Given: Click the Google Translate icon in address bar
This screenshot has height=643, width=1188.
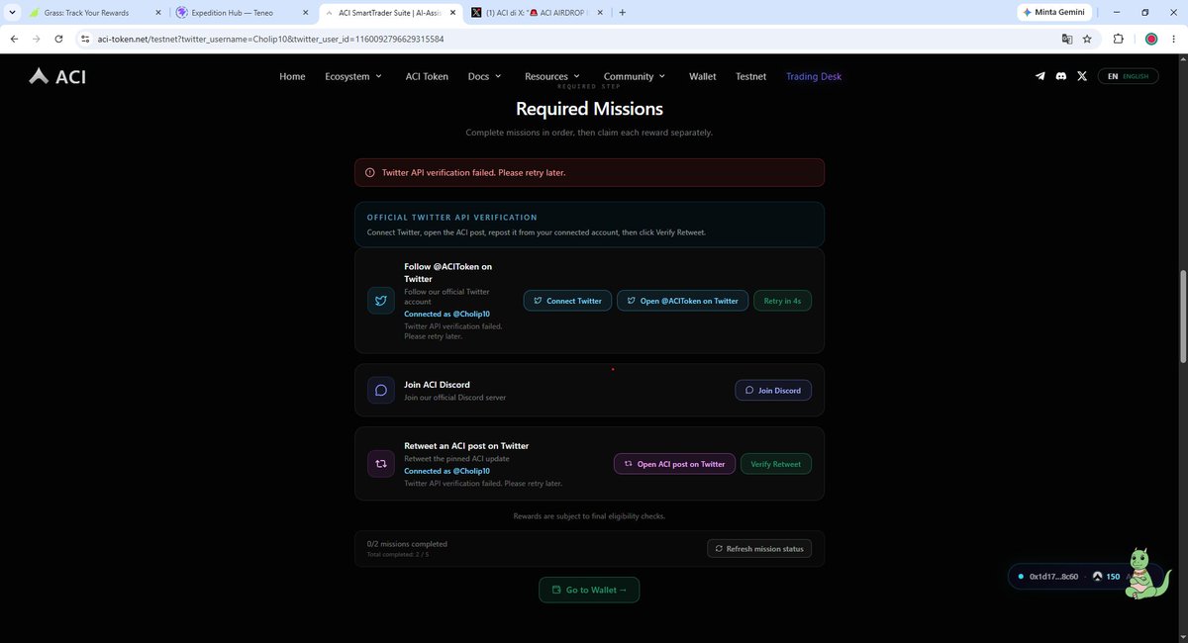Looking at the screenshot, I should [x=1067, y=39].
